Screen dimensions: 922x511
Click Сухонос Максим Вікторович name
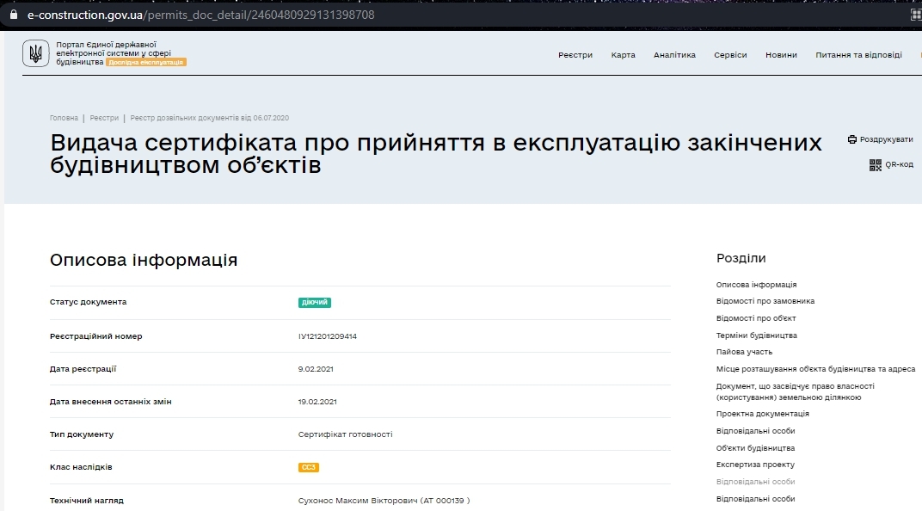[x=358, y=501]
